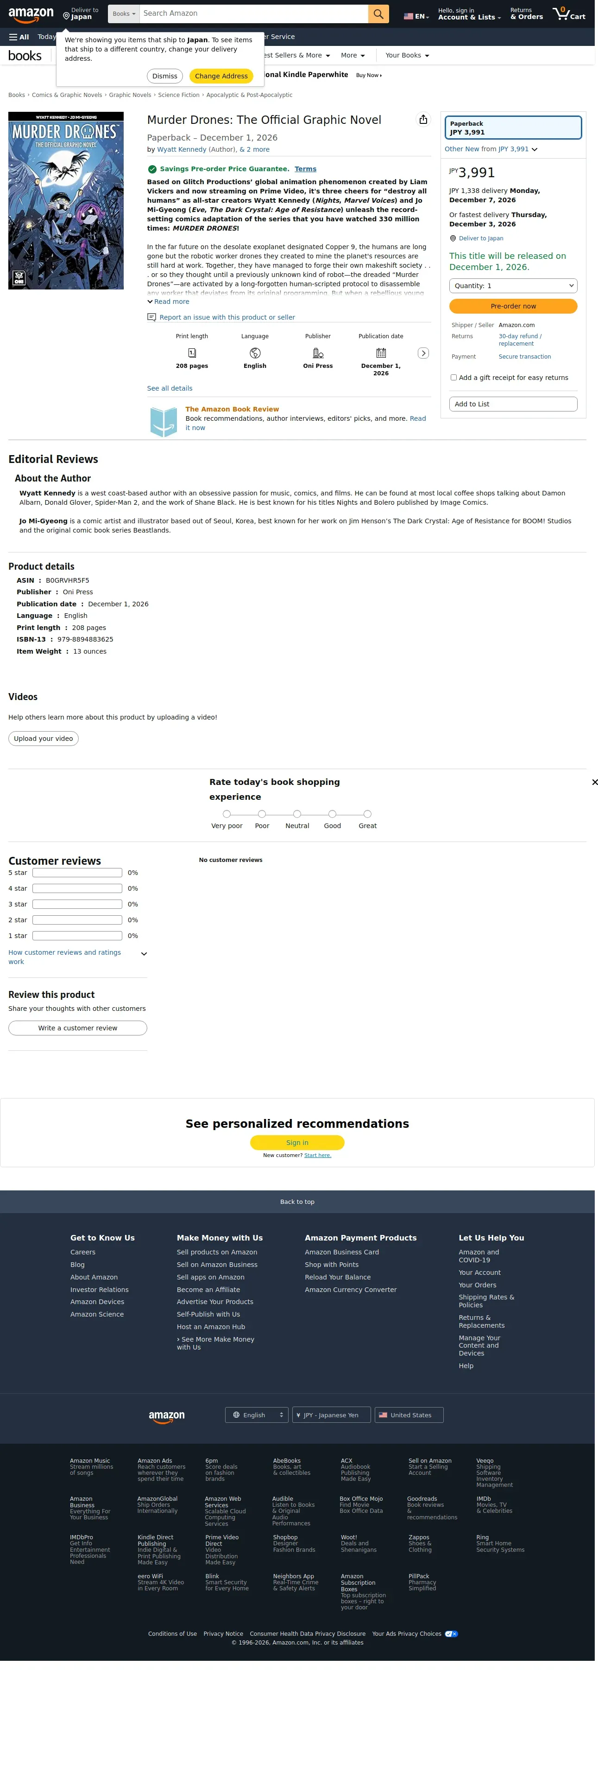Click Comics & Graphic Novels breadcrumb
The width and height of the screenshot is (598, 1787).
(x=67, y=95)
